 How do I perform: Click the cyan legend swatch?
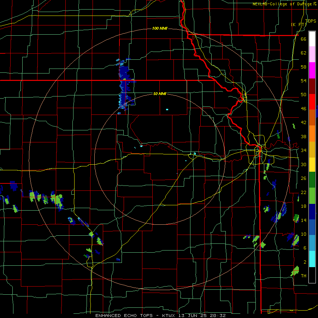click(x=312, y=259)
